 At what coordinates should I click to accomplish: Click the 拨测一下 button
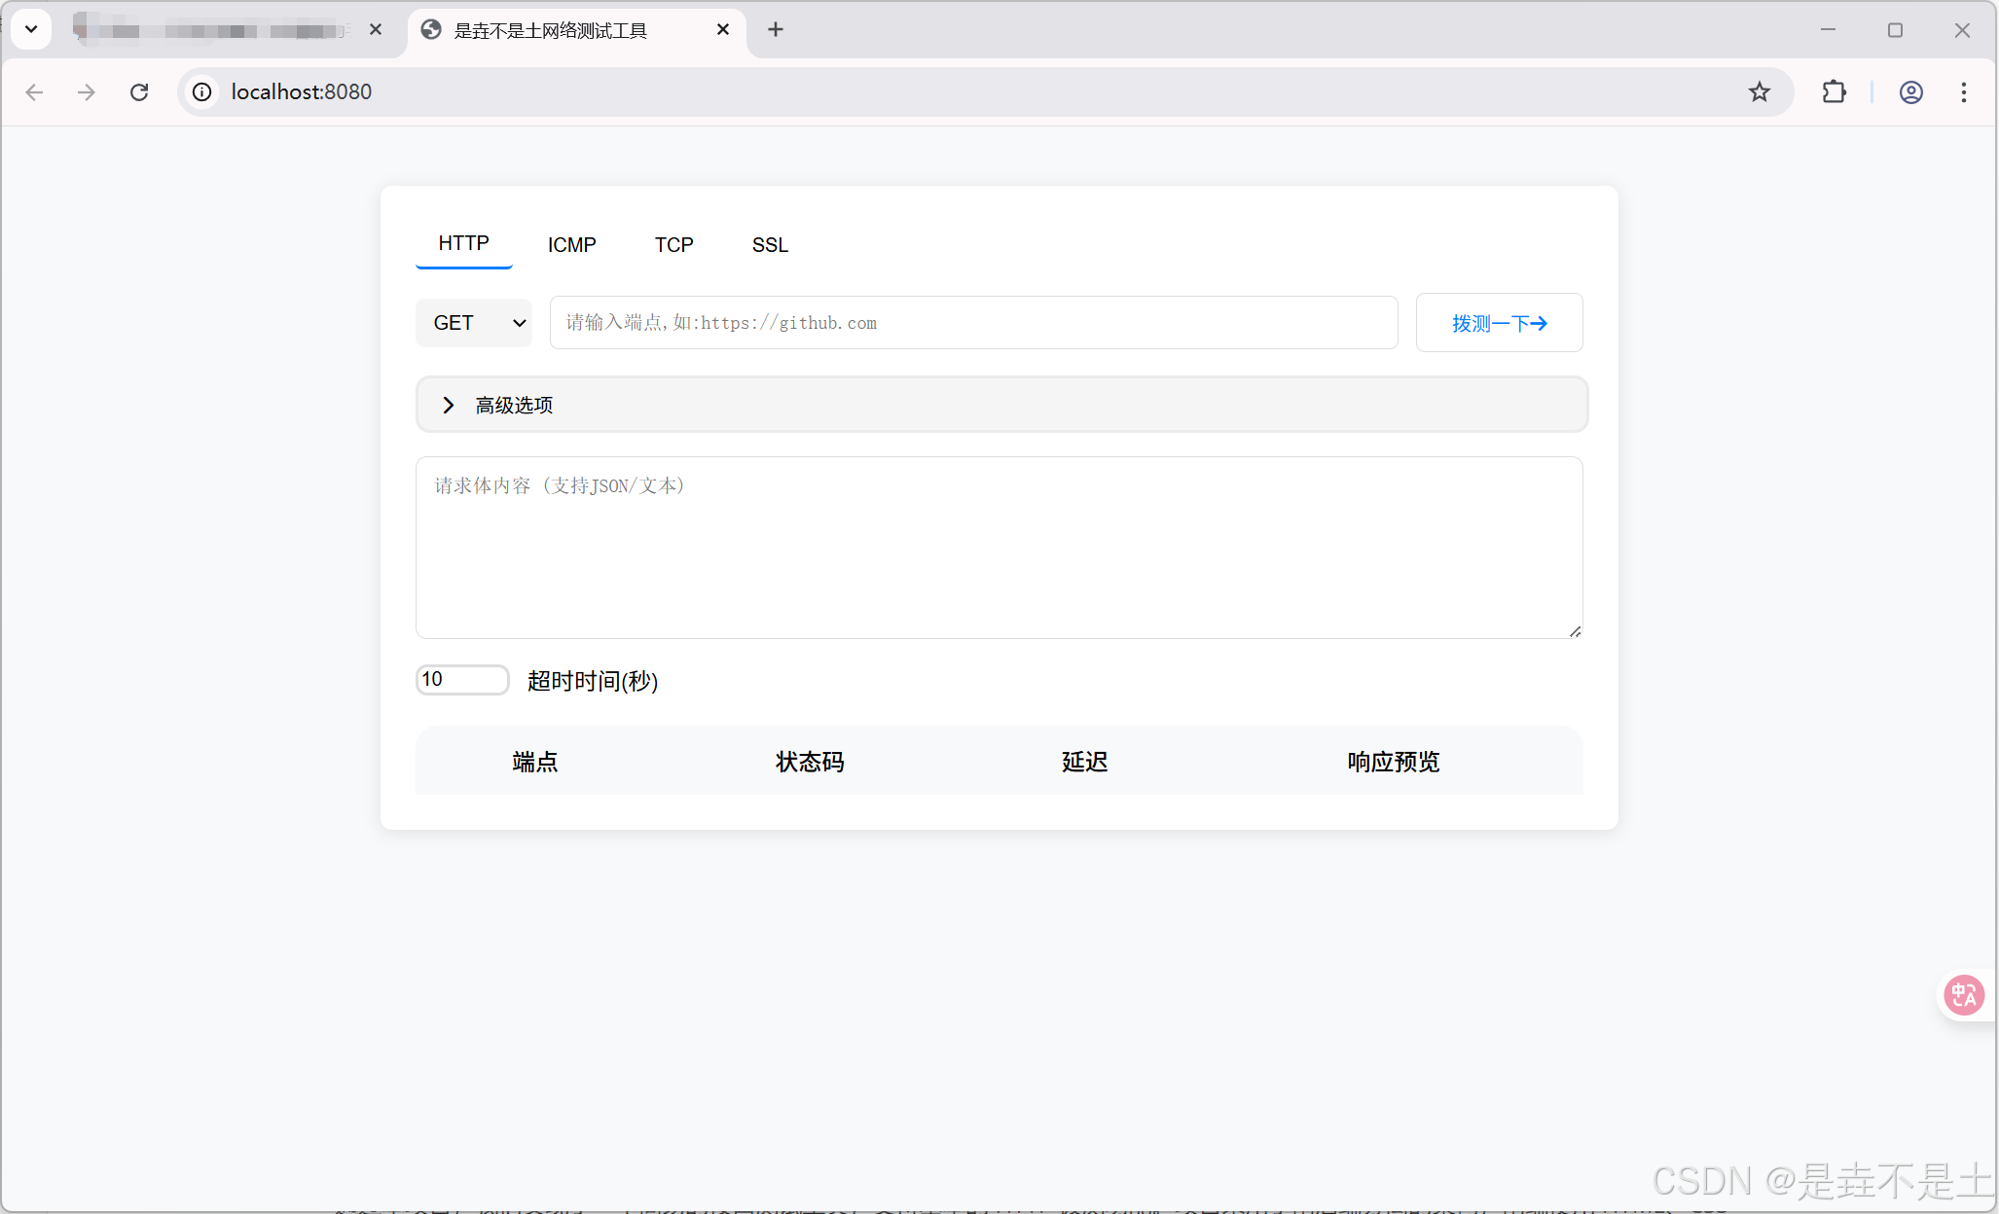(1499, 323)
